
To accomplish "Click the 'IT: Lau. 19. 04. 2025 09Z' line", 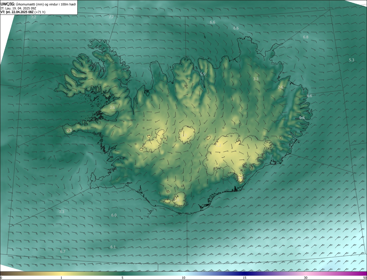I will coord(18,8).
